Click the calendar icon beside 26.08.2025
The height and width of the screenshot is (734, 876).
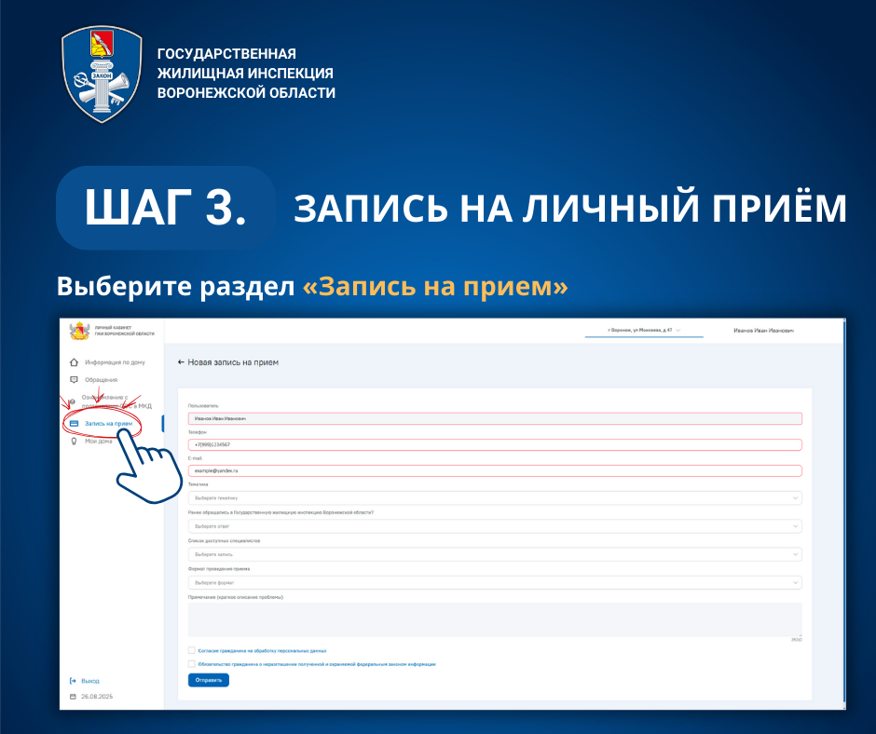73,696
